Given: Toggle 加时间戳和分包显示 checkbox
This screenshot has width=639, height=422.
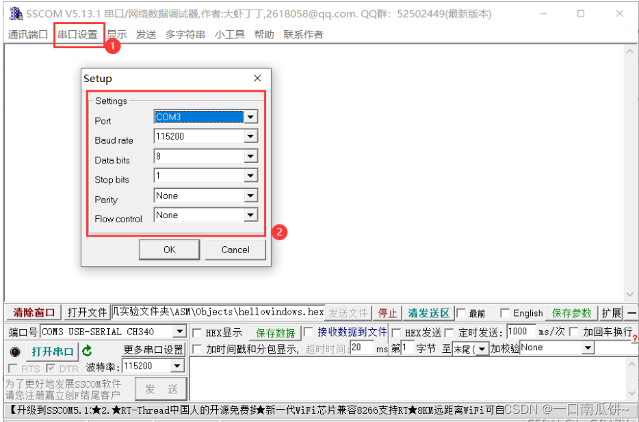Looking at the screenshot, I should [x=197, y=349].
